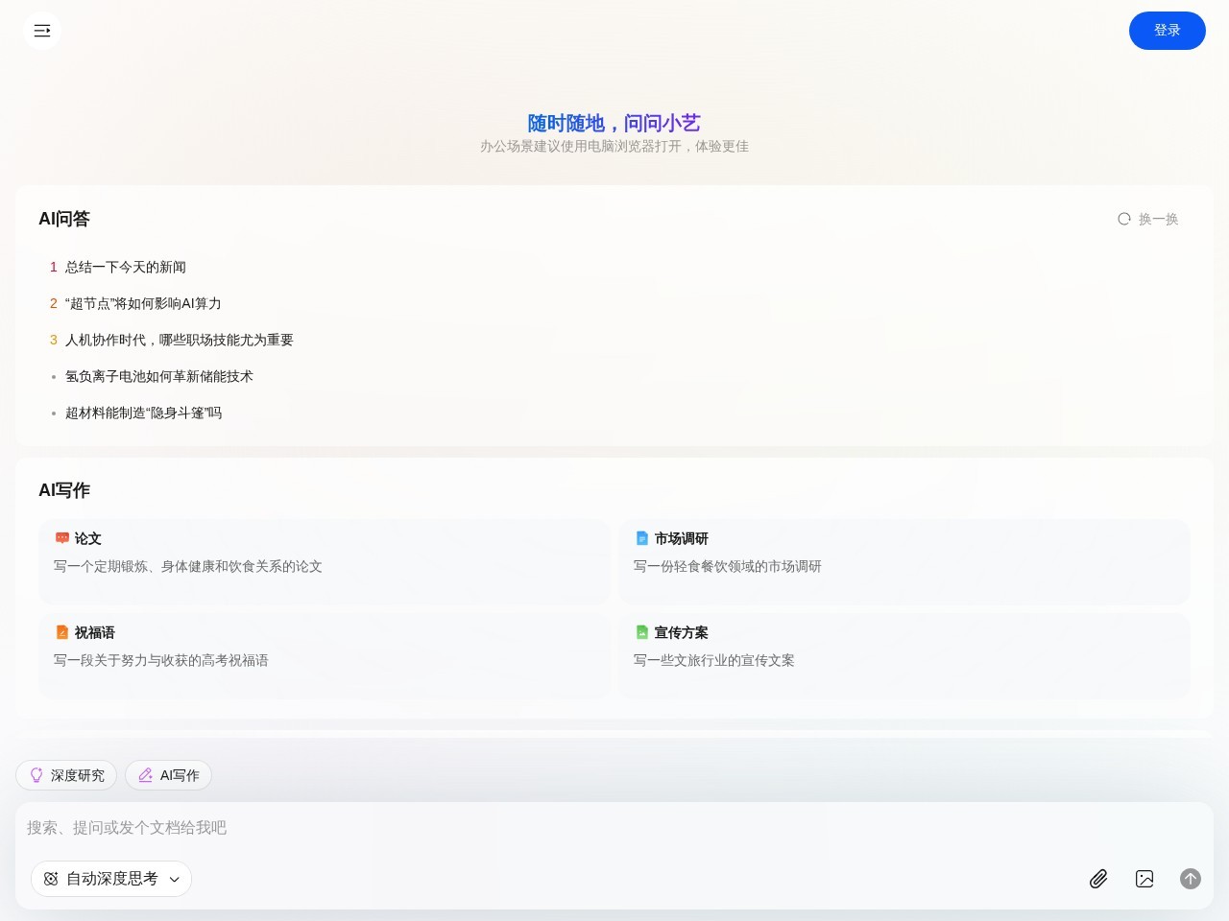Click the pen icon on AI写作 chip
1229x921 pixels.
[146, 775]
